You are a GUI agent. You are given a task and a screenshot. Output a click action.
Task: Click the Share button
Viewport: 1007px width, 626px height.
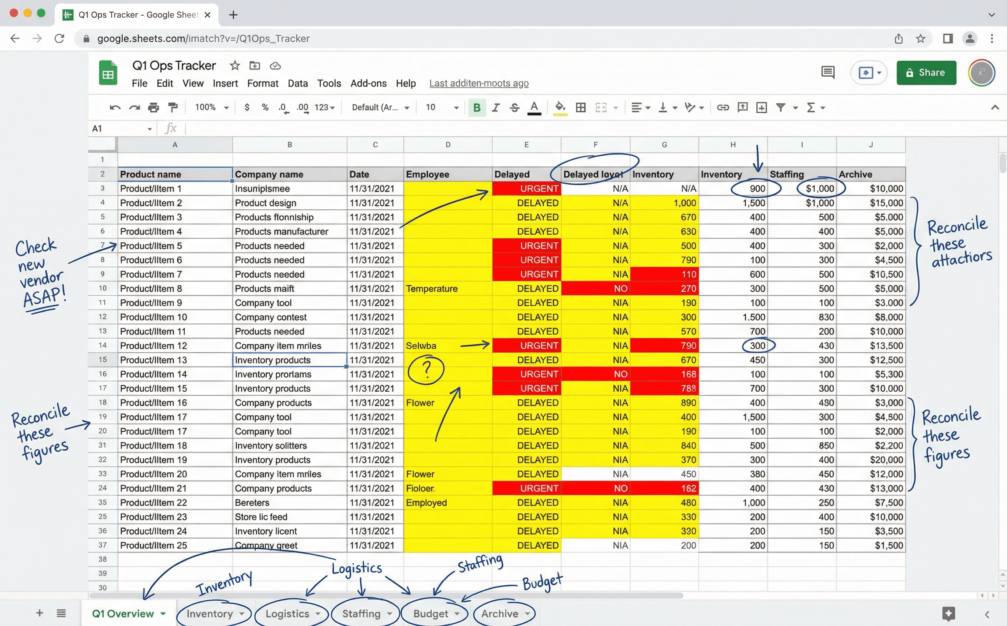[926, 72]
